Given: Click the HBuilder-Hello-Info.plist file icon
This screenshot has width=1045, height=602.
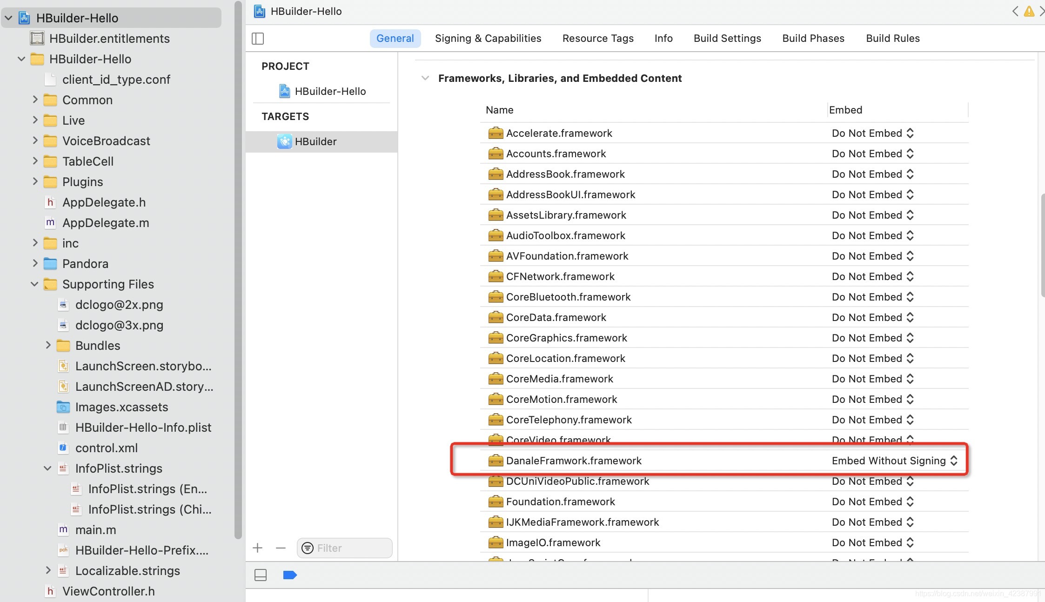Looking at the screenshot, I should point(63,428).
